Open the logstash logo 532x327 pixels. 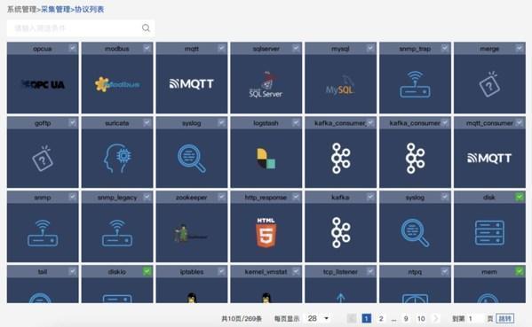click(266, 159)
